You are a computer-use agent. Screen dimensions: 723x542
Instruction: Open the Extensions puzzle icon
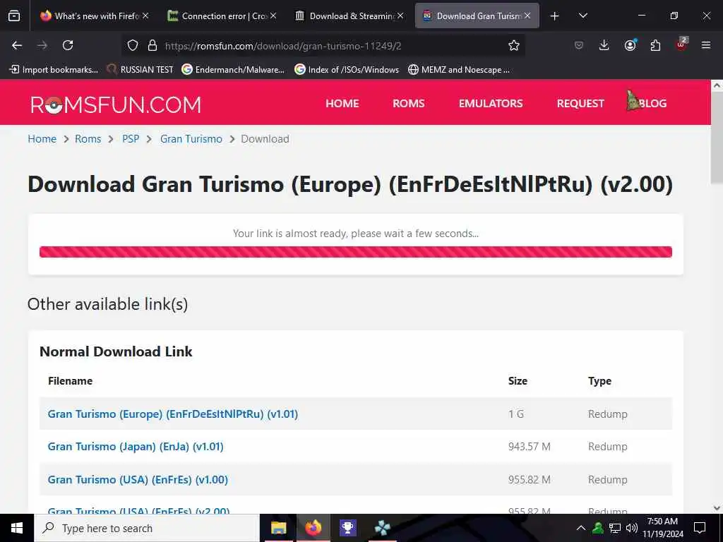click(x=655, y=45)
